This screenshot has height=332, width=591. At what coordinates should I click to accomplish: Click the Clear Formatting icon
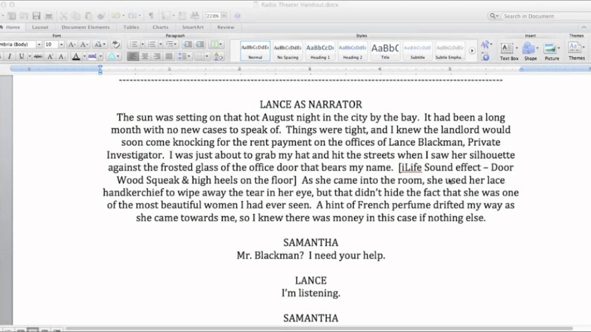(x=116, y=44)
